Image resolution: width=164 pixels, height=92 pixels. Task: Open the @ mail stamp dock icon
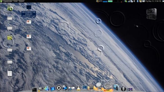tap(99, 86)
